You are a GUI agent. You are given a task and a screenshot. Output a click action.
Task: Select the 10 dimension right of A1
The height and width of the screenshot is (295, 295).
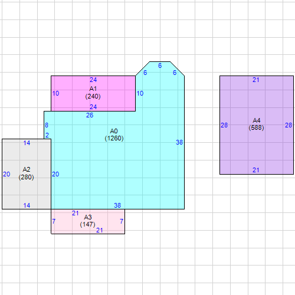point(140,93)
